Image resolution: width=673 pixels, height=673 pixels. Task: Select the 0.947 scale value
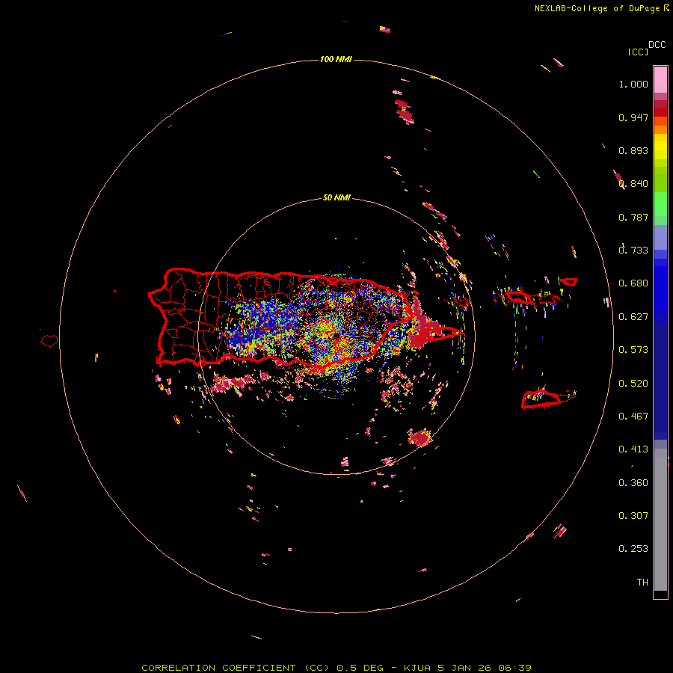[633, 118]
